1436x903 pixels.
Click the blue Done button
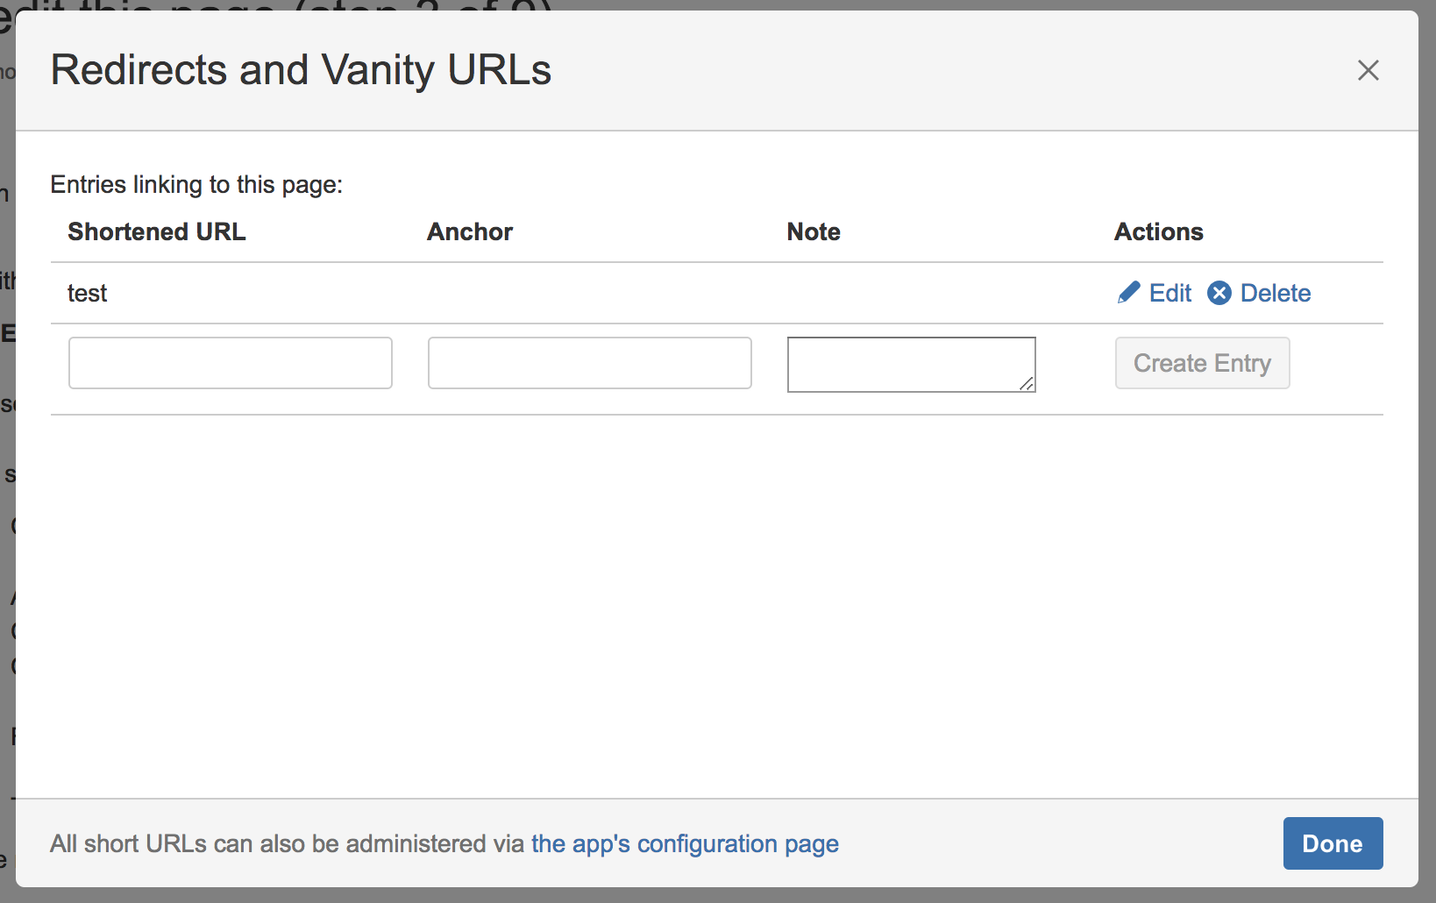(1333, 843)
